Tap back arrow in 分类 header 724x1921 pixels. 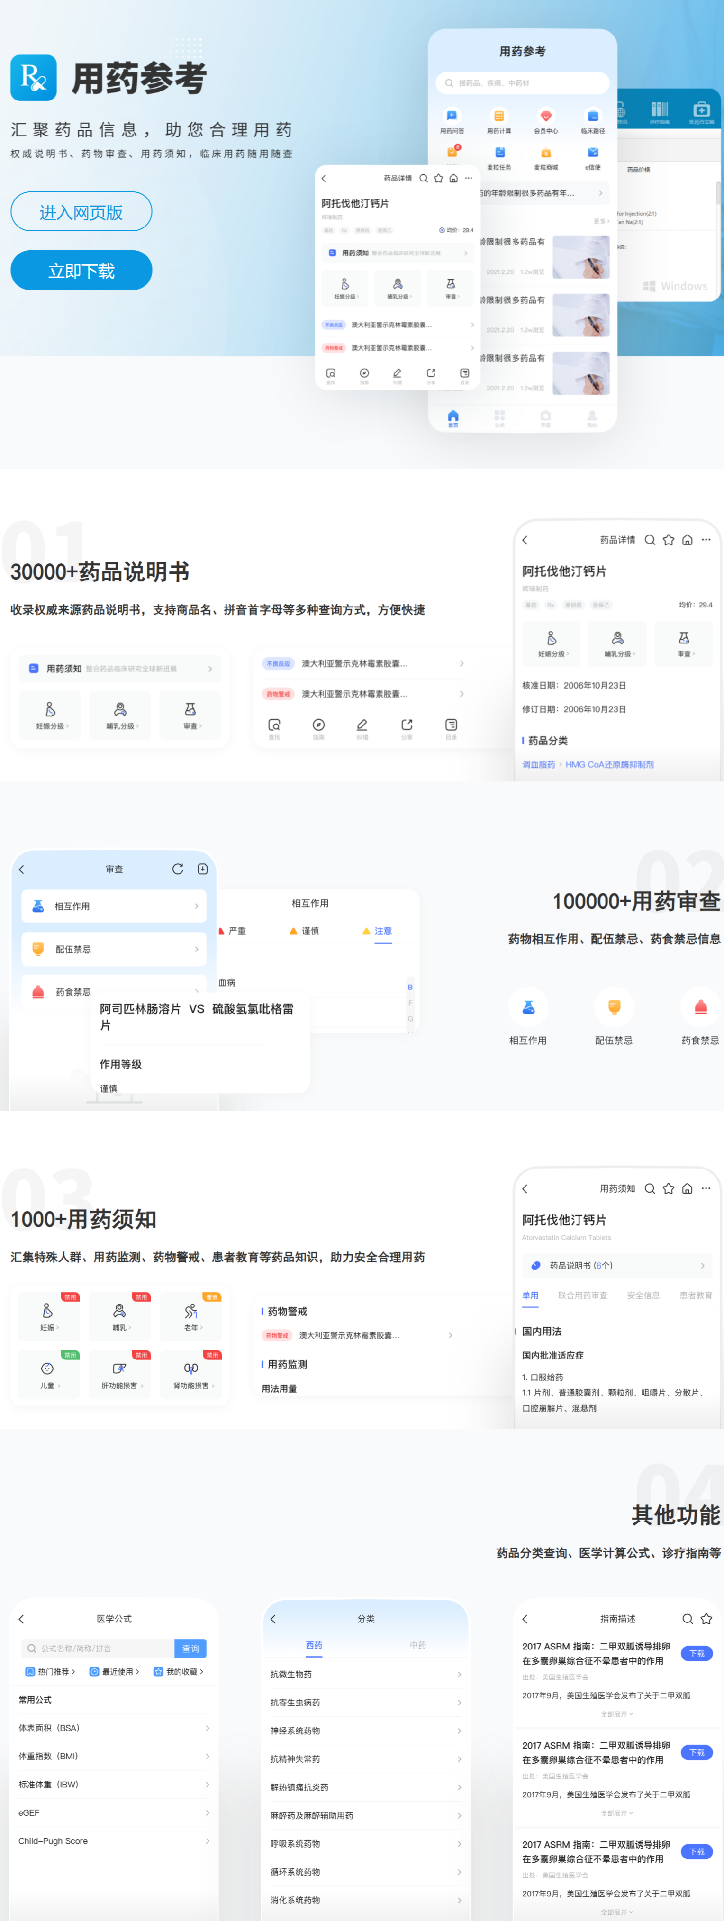pos(274,1619)
